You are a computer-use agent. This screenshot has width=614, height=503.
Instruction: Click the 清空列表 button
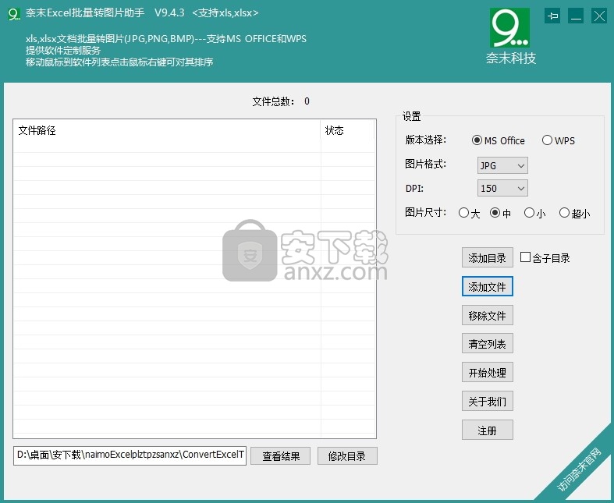(487, 344)
